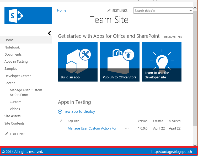The height and width of the screenshot is (156, 198).
Task: Click REMOVE THIS link
Action: tap(173, 37)
